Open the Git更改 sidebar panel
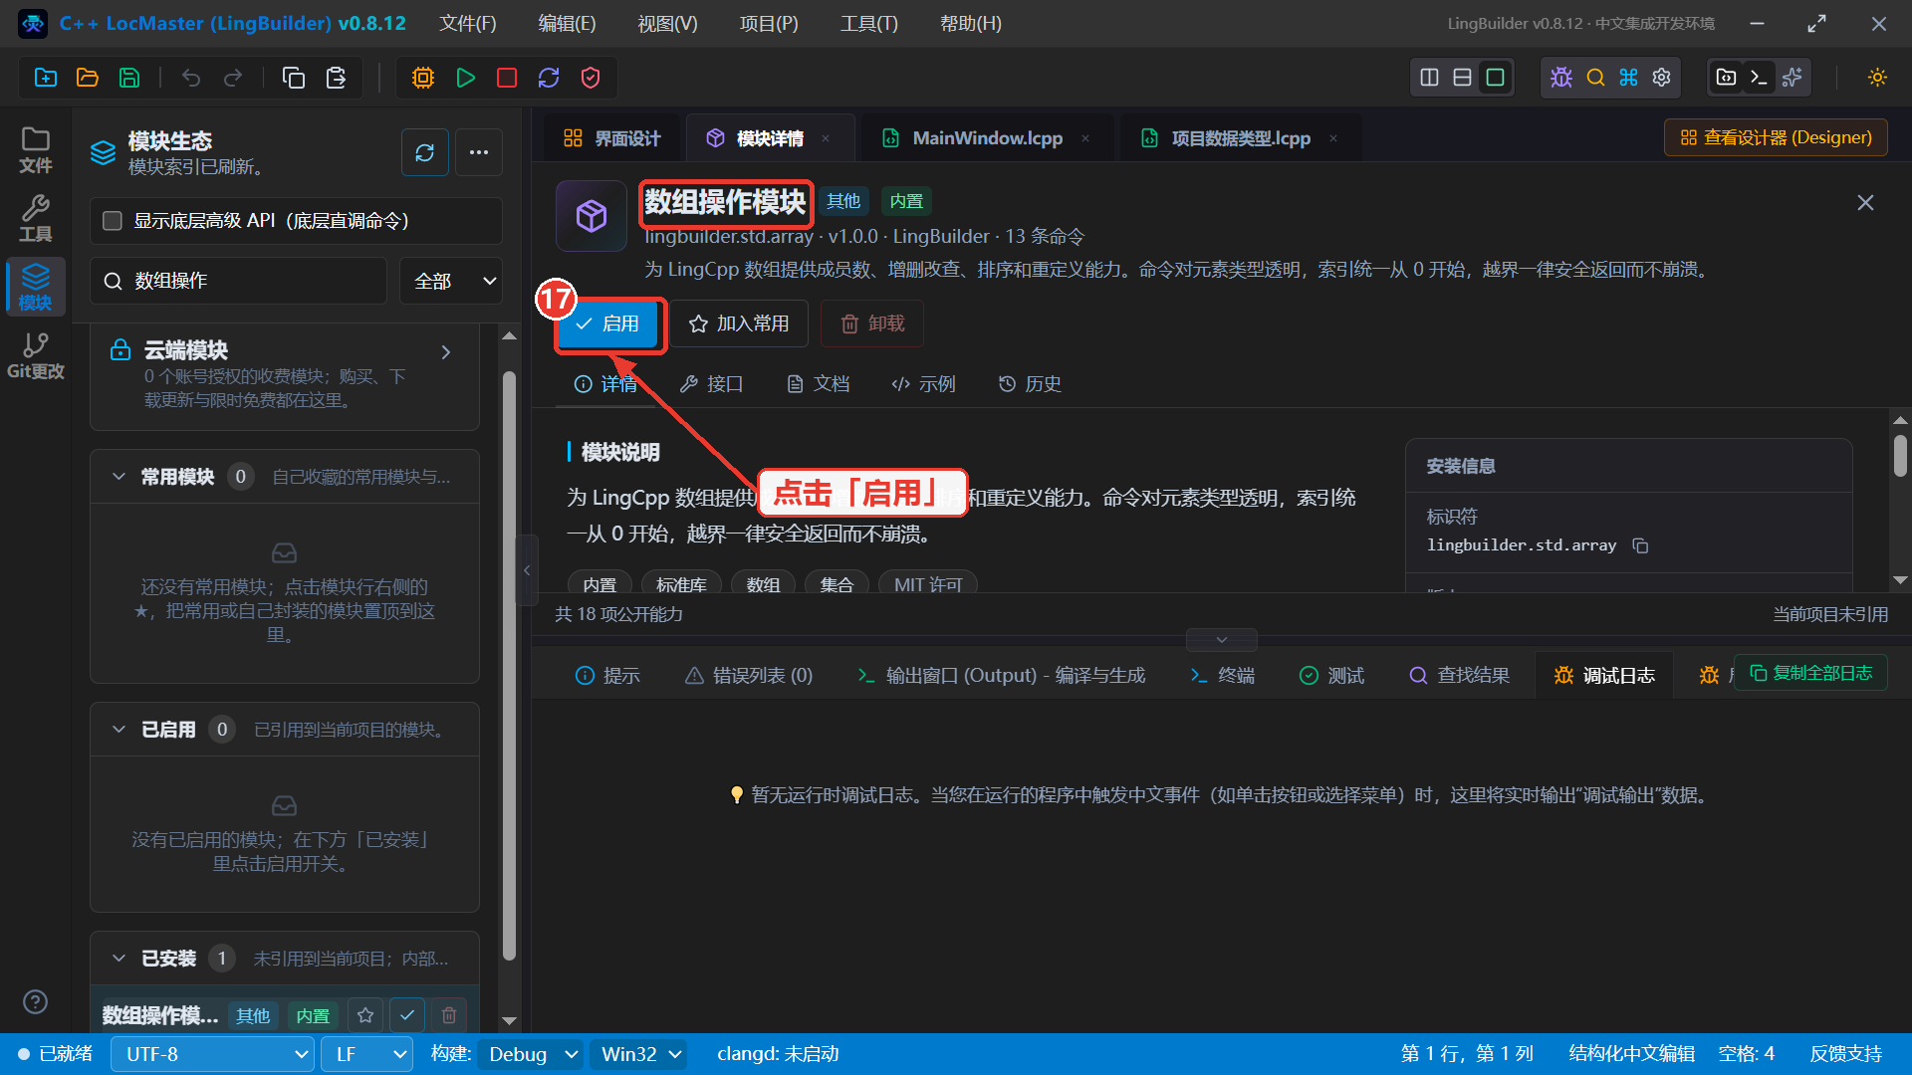Viewport: 1912px width, 1075px height. tap(36, 356)
